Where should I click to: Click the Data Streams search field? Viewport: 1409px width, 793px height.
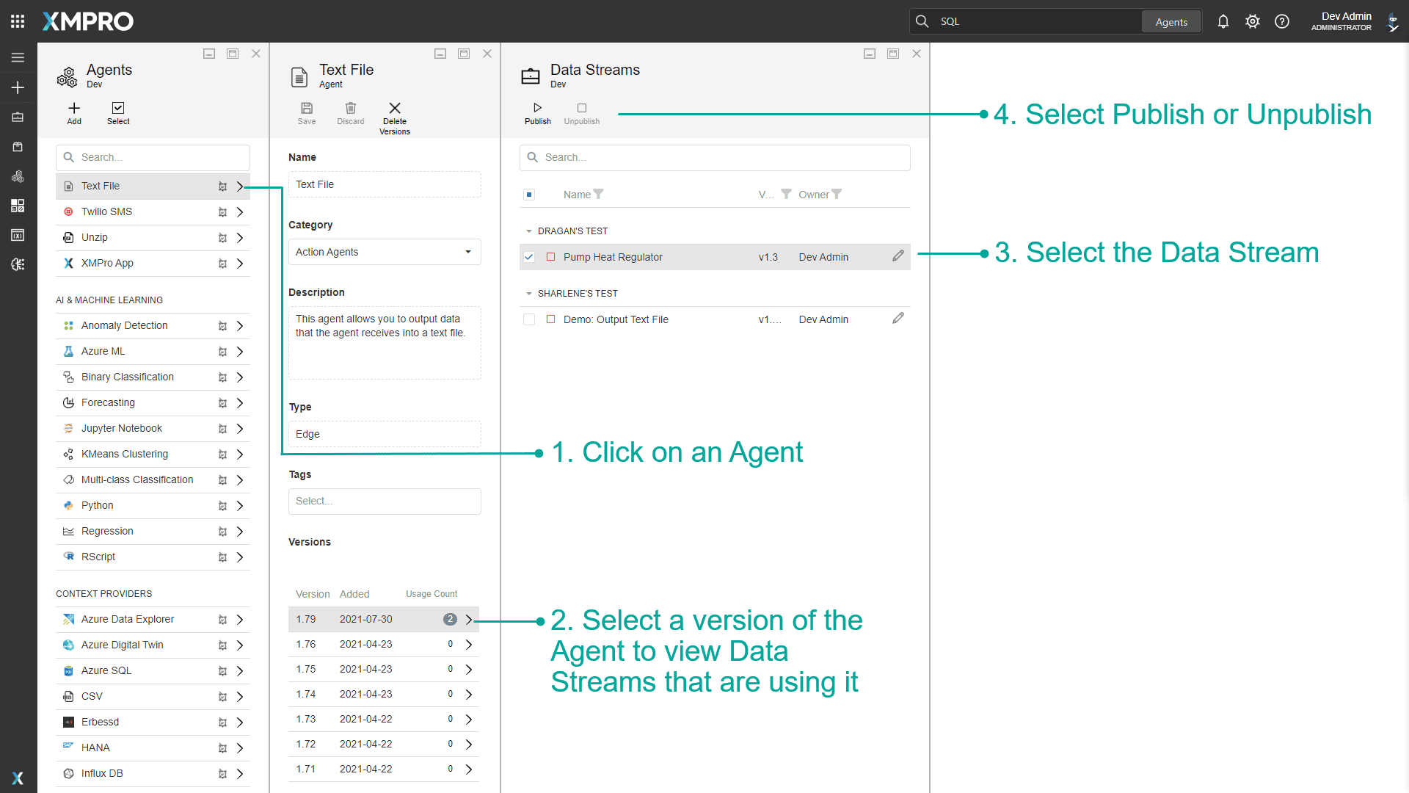click(714, 157)
